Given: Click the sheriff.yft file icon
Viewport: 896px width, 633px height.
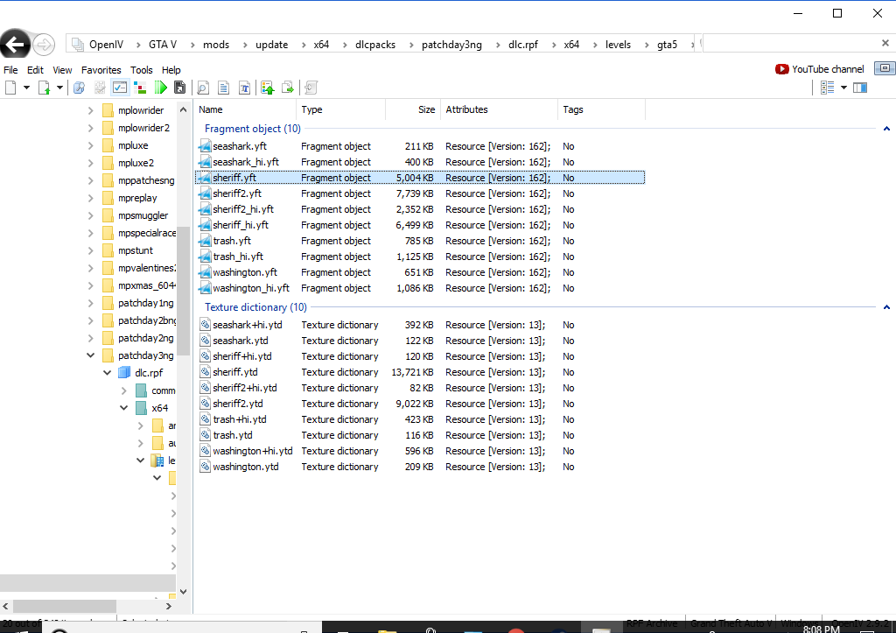Looking at the screenshot, I should (x=205, y=178).
